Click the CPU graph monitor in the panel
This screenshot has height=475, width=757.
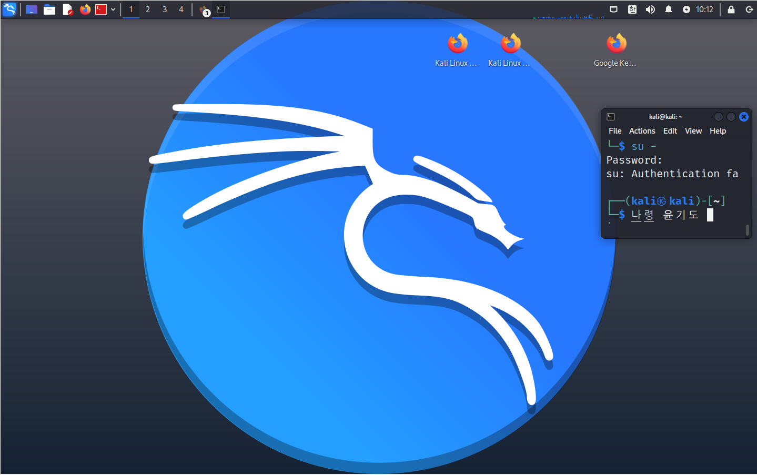569,10
